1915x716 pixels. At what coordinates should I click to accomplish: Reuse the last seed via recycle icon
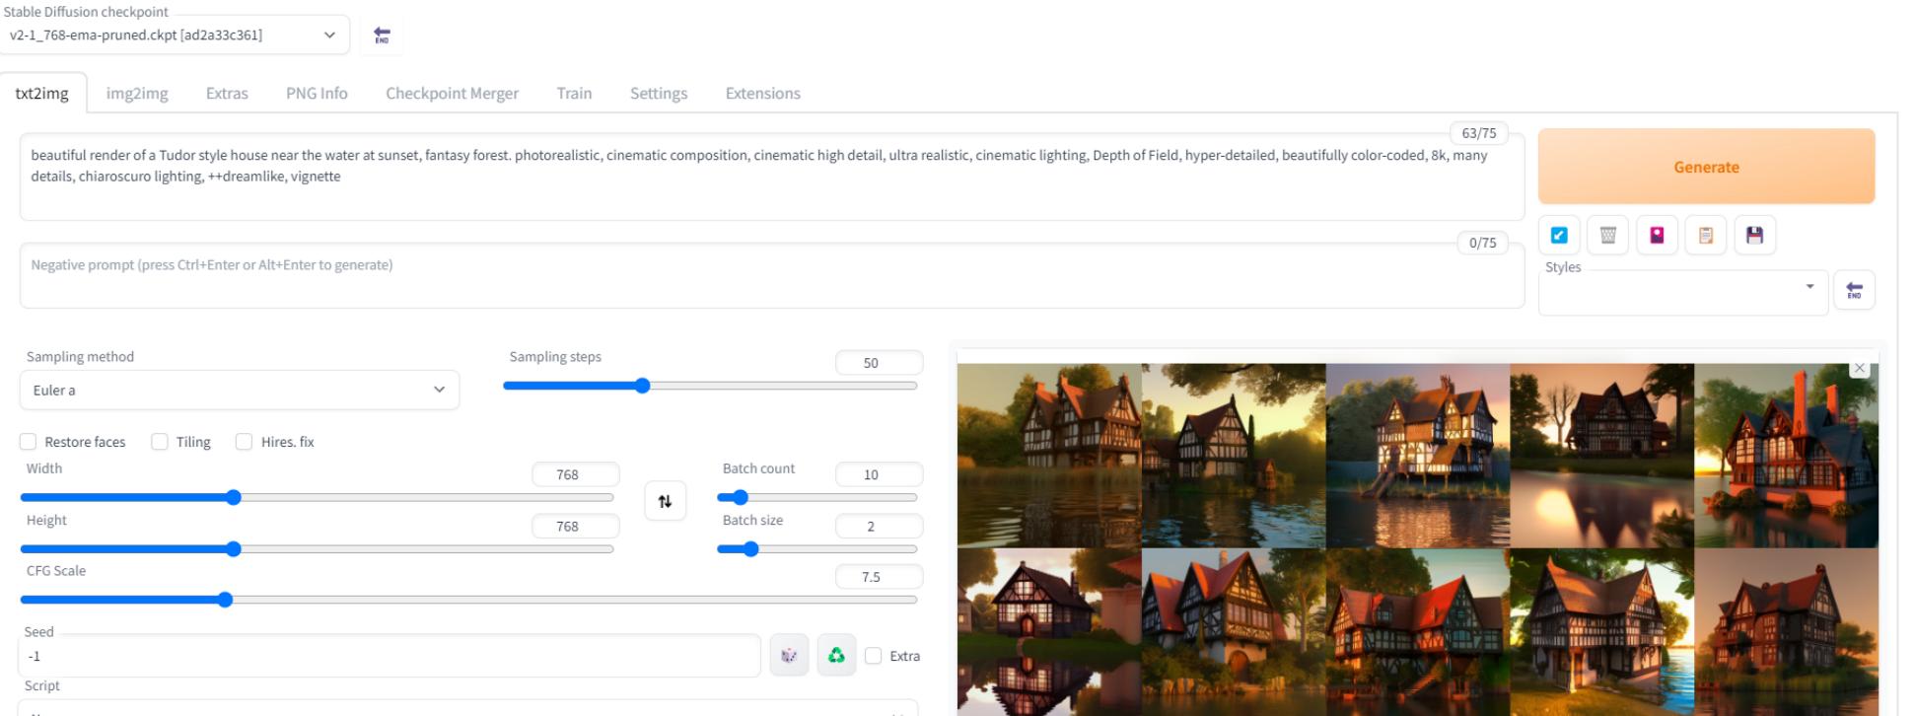(x=836, y=656)
